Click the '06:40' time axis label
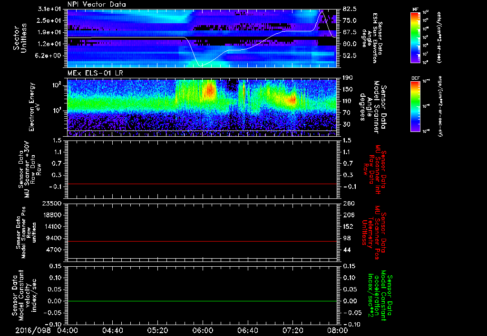The image size is (487, 336). [x=247, y=330]
